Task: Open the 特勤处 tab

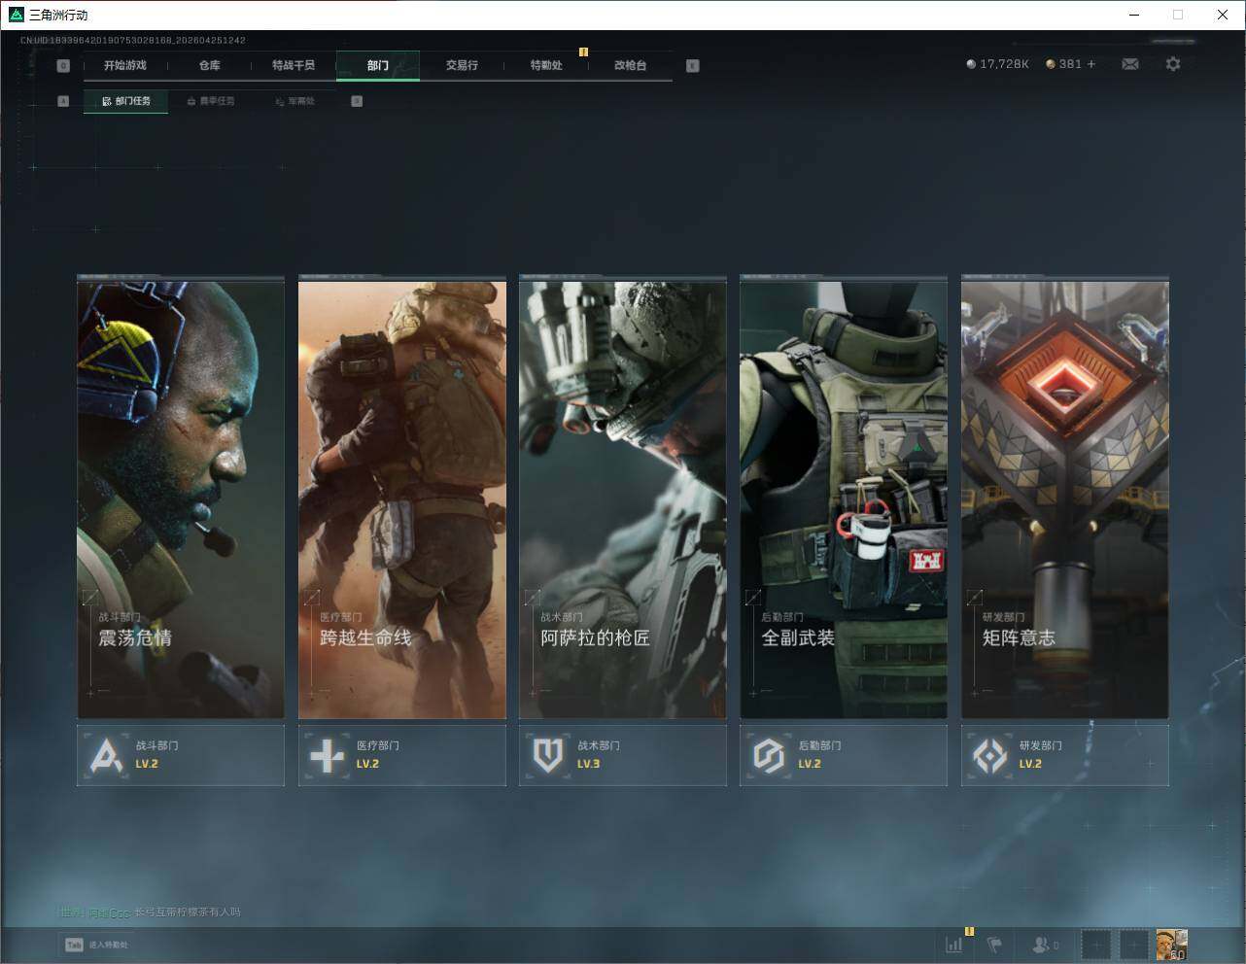Action: click(546, 65)
